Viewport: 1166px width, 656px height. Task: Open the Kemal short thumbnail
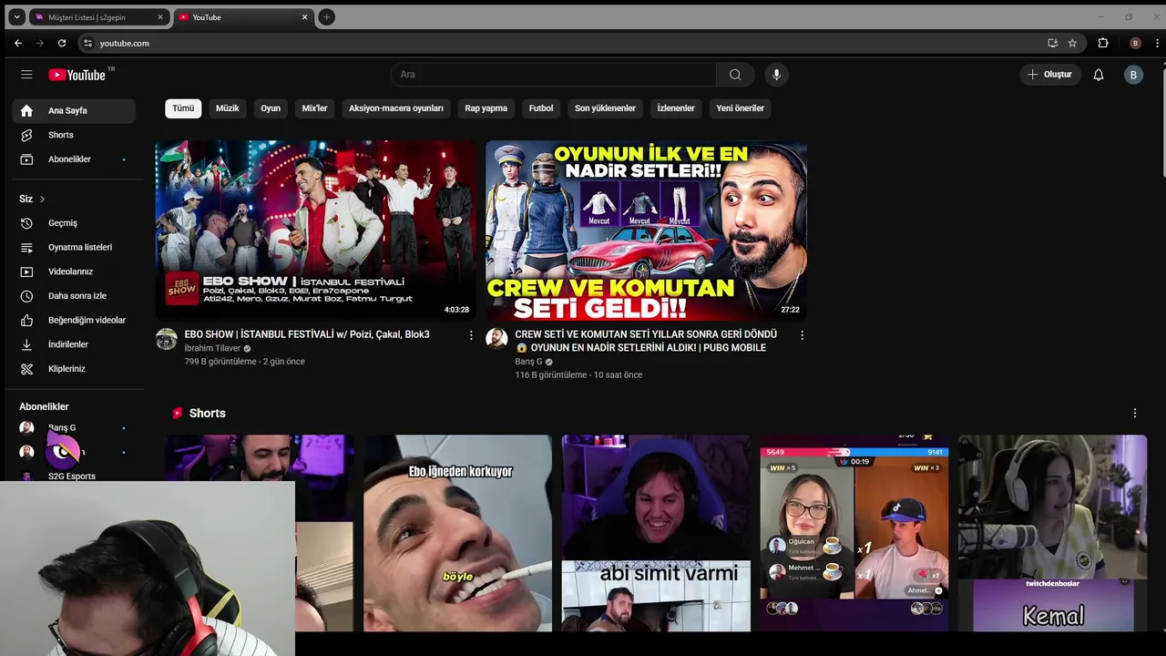pyautogui.click(x=1052, y=533)
